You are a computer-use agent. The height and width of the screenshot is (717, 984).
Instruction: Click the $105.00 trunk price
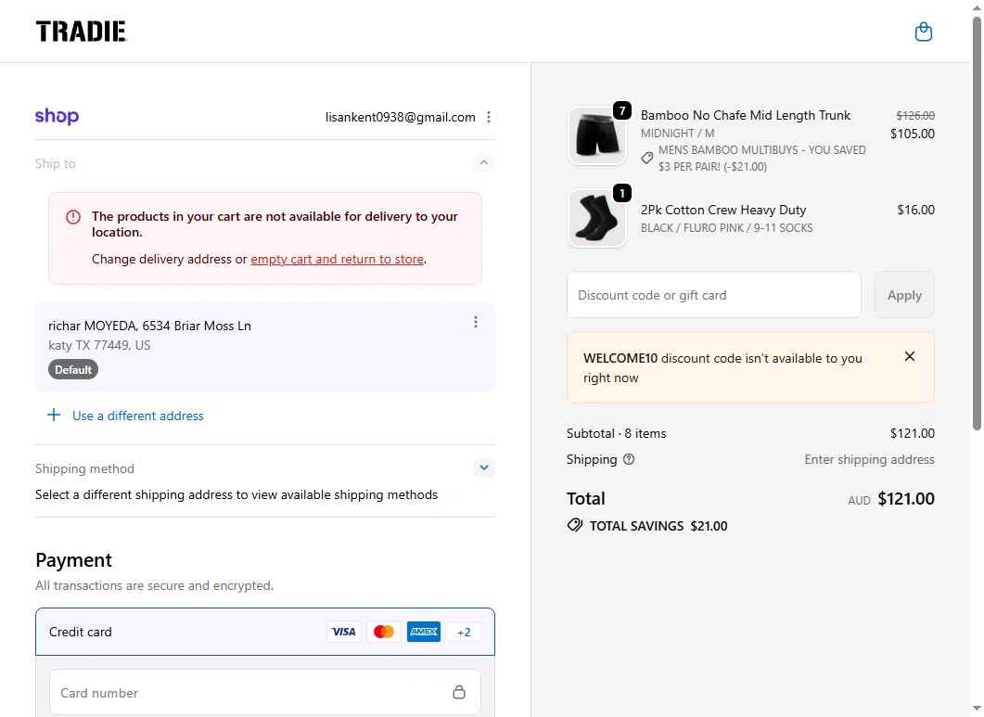(913, 134)
